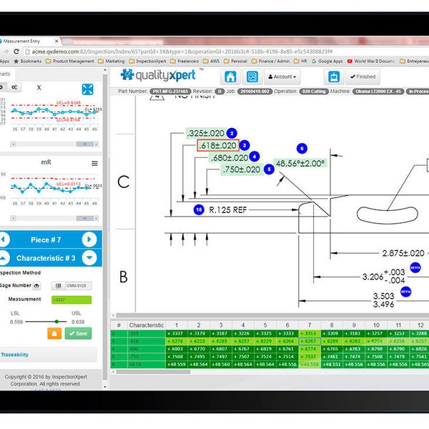Open the mR chart hamburger menu
429x429 pixels.
[x=94, y=163]
